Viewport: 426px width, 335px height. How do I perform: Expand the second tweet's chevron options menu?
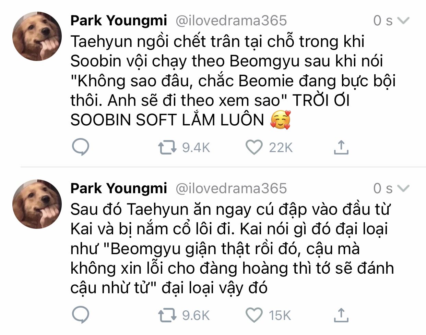403,189
